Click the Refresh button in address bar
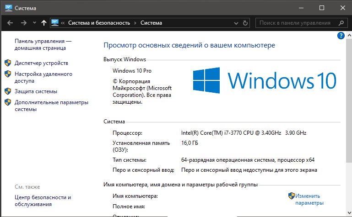The image size is (352, 217). point(245,23)
